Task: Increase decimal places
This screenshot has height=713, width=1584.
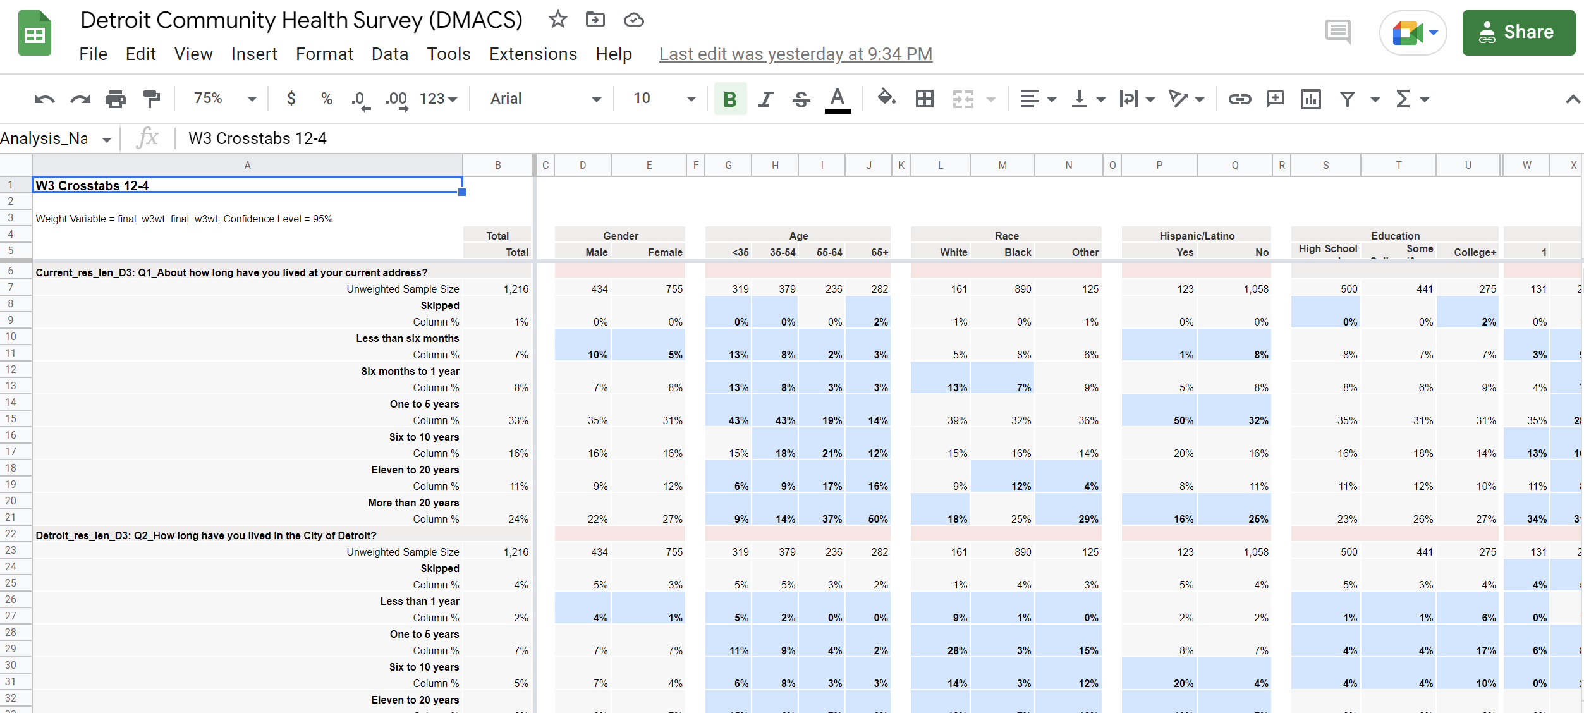Action: pyautogui.click(x=397, y=99)
